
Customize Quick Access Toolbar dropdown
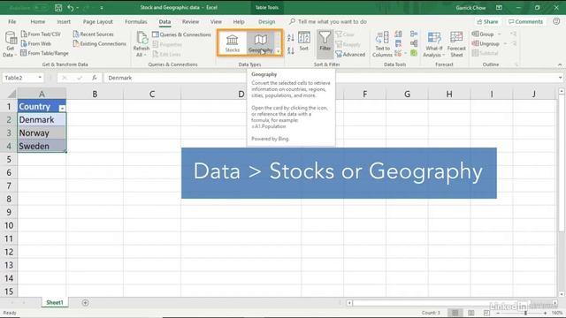pos(102,8)
